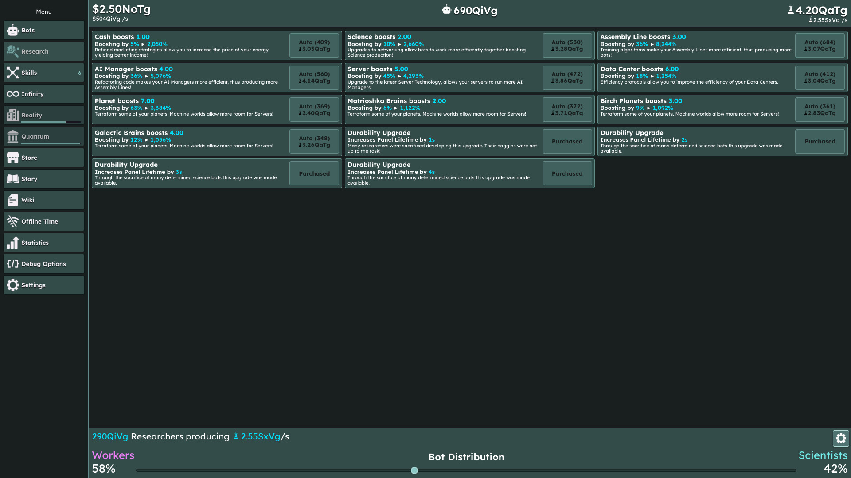Viewport: 851px width, 478px height.
Task: Click the Settings gear icon in the sidebar
Action: (x=13, y=285)
